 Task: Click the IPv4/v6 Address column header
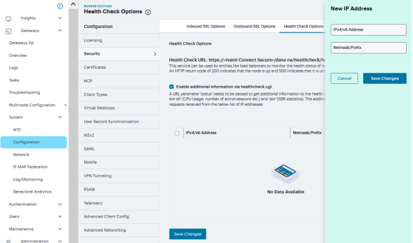point(201,133)
